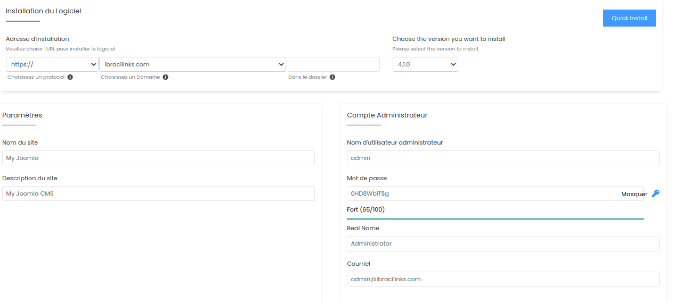674x303 pixels.
Task: Click the Mot de passe field
Action: 495,193
